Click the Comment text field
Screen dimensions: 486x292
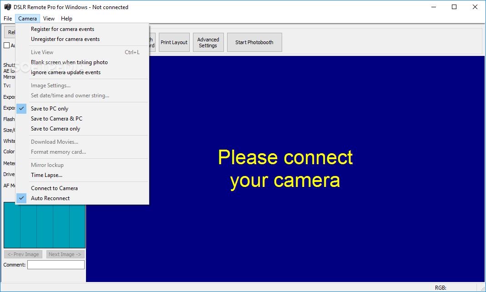(x=56, y=265)
